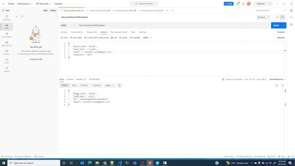Add a new request tab with plus icon
This screenshot has height=166, width=295.
(167, 10)
